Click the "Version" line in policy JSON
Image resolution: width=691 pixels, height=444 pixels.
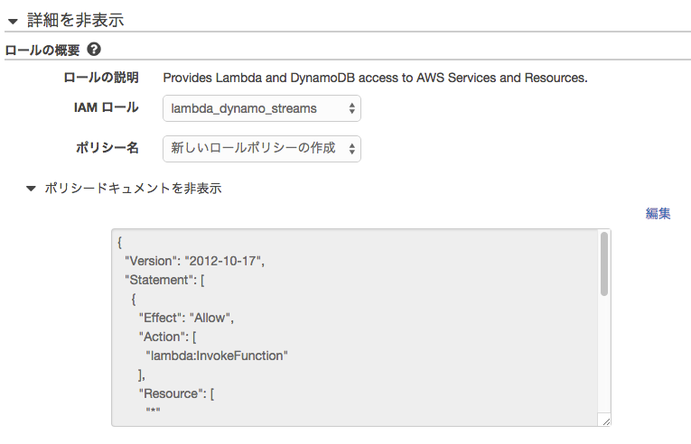195,261
